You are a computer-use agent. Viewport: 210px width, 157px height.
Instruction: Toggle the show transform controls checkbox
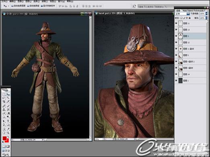42,6
